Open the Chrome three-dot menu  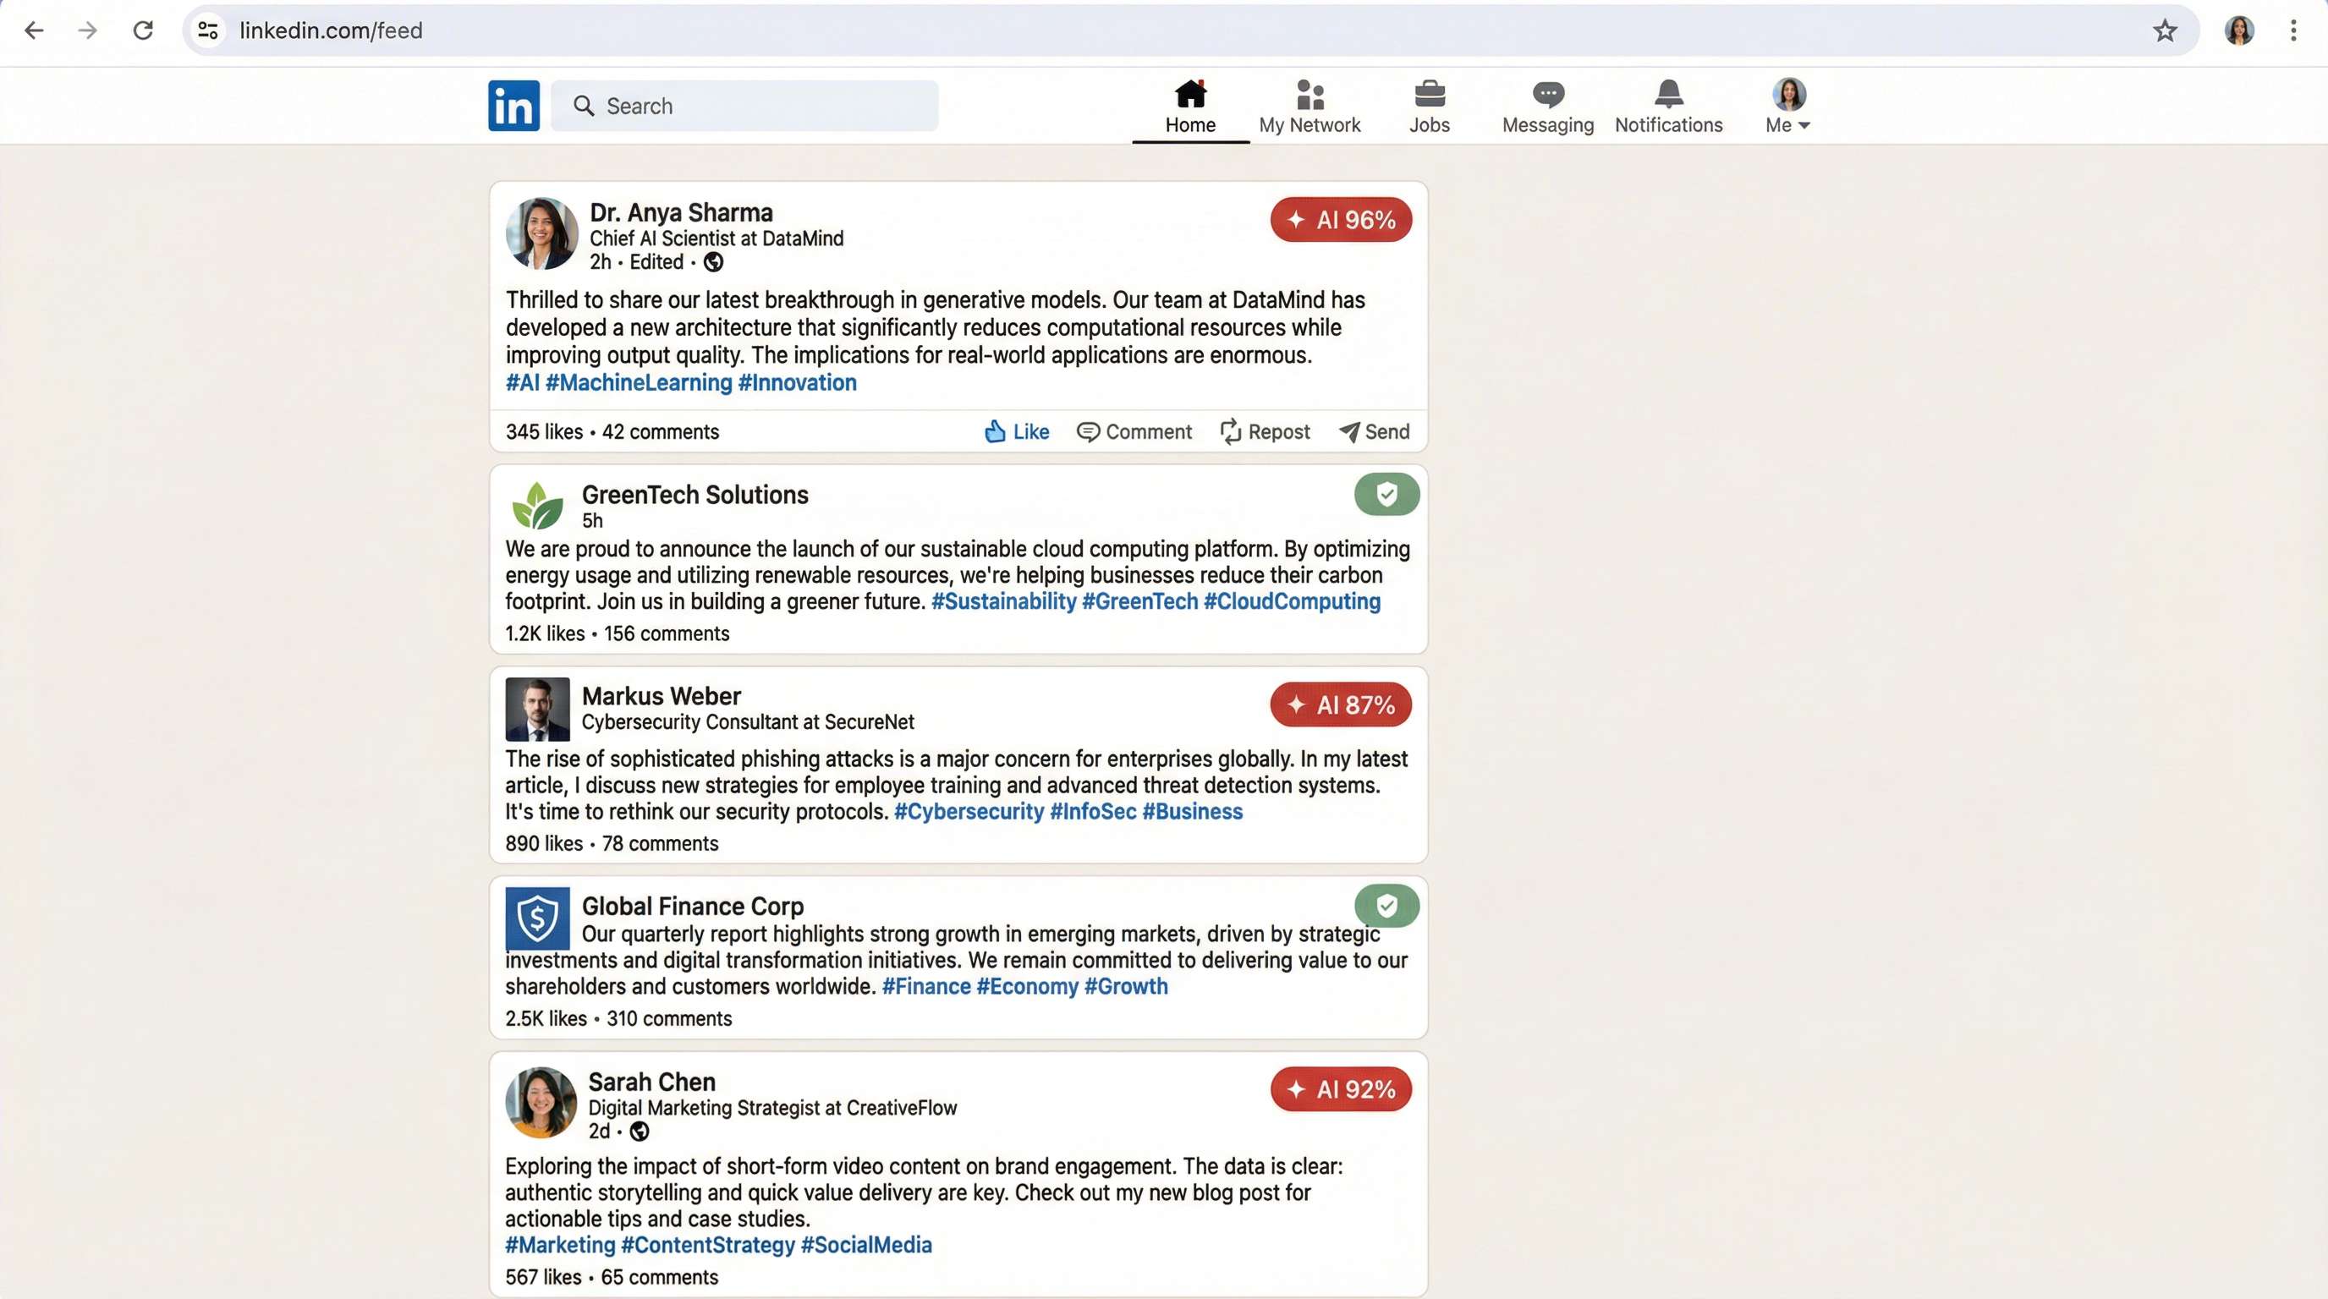click(2292, 30)
